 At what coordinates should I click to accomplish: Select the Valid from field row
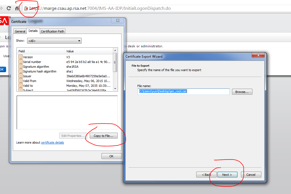pyautogui.click(x=29, y=81)
